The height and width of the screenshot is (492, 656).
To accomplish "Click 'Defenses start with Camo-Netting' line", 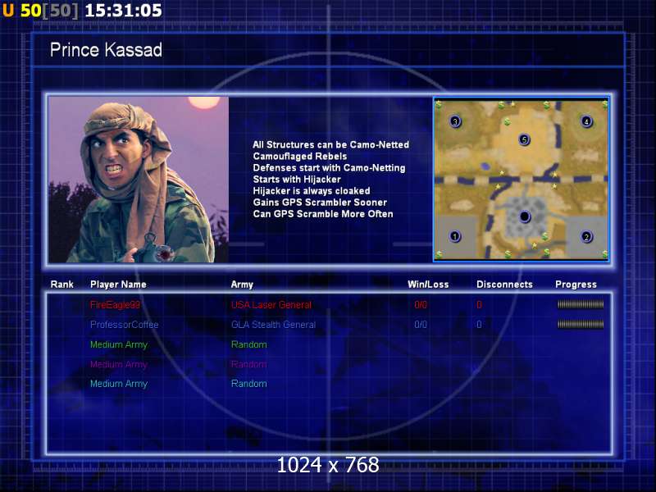I will point(329,168).
